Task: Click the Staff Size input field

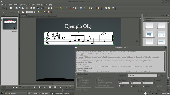Action: 136,83
